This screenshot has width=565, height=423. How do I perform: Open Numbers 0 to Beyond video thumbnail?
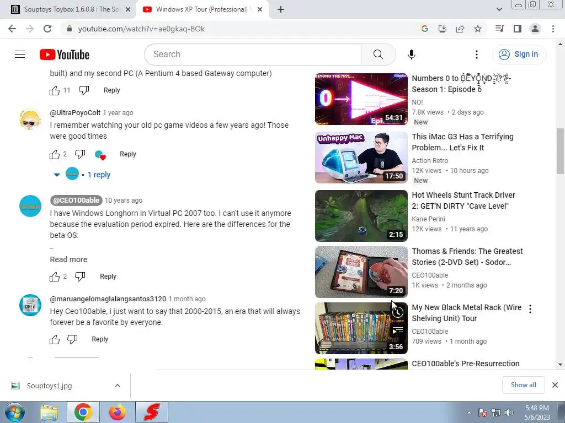pos(361,99)
